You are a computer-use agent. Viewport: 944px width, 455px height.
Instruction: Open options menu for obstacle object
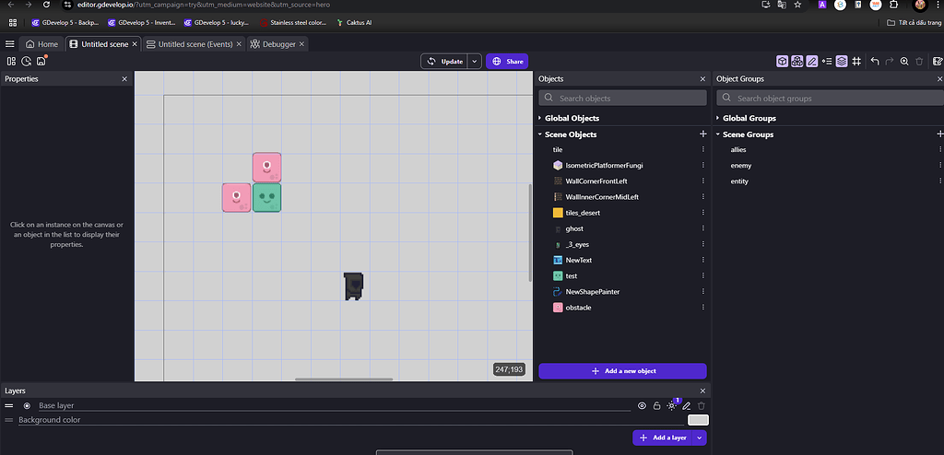702,308
